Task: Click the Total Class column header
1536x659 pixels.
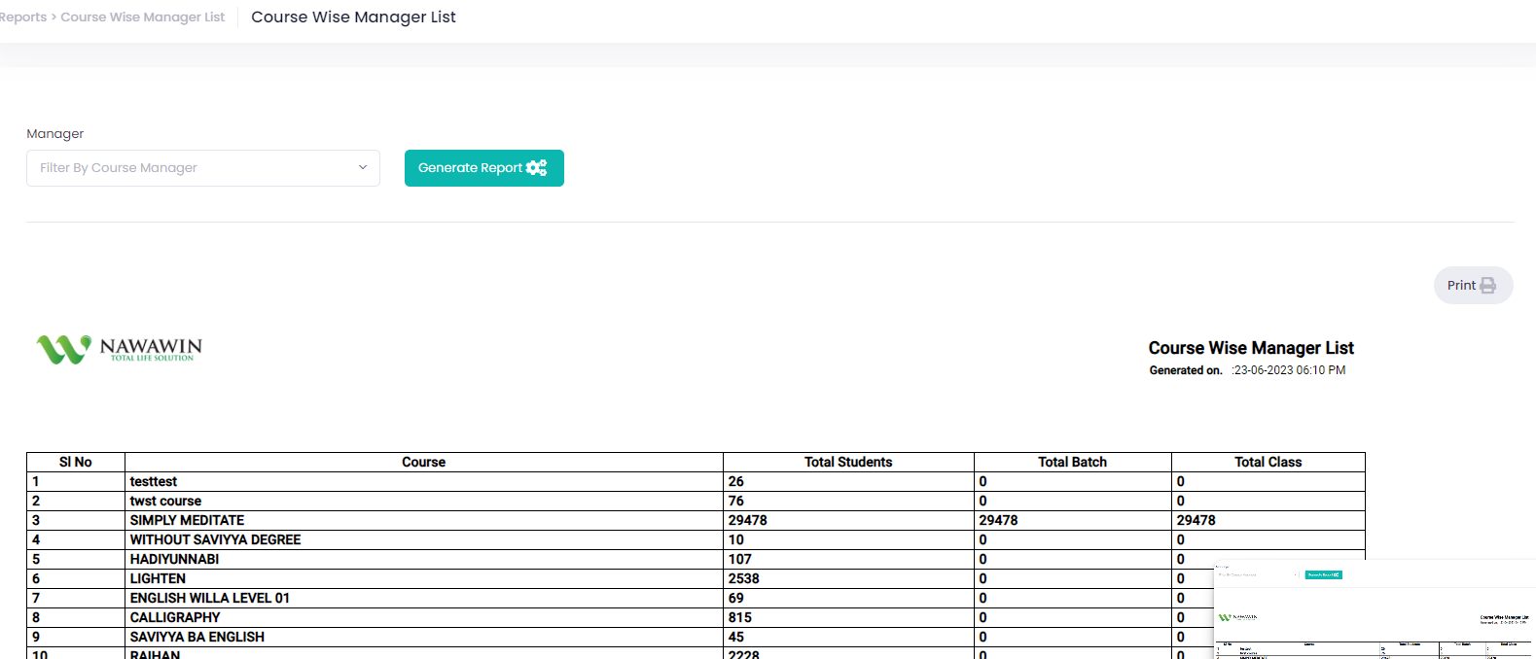Action: (1268, 463)
